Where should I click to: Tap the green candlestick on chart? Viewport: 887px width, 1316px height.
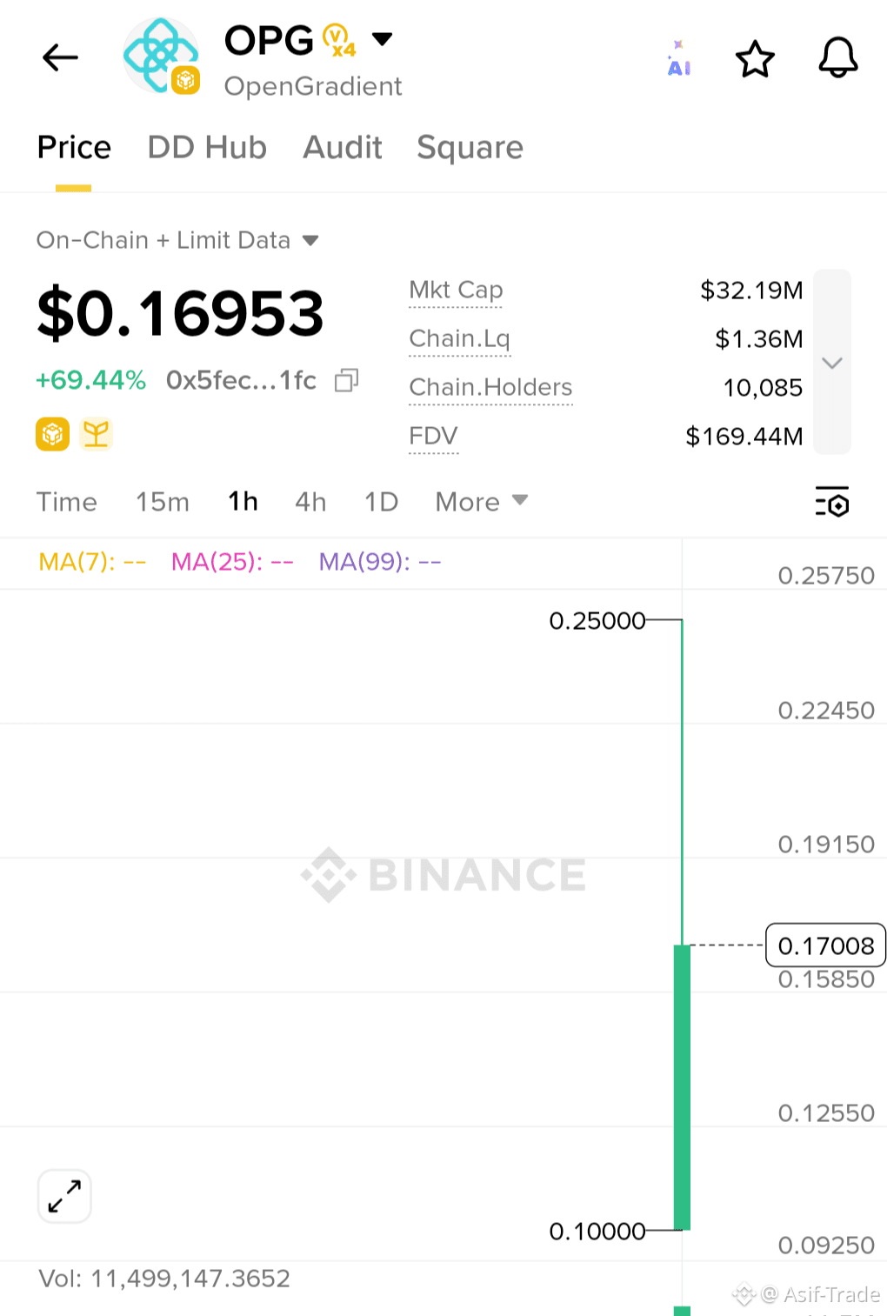[x=682, y=1087]
